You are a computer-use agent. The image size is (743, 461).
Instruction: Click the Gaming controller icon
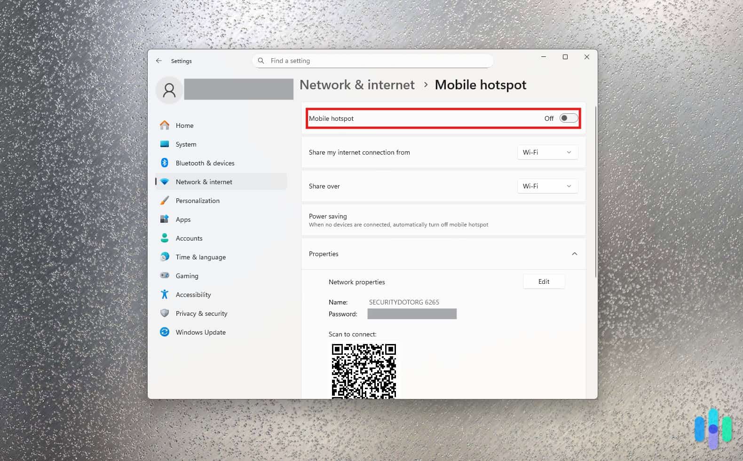pyautogui.click(x=165, y=275)
